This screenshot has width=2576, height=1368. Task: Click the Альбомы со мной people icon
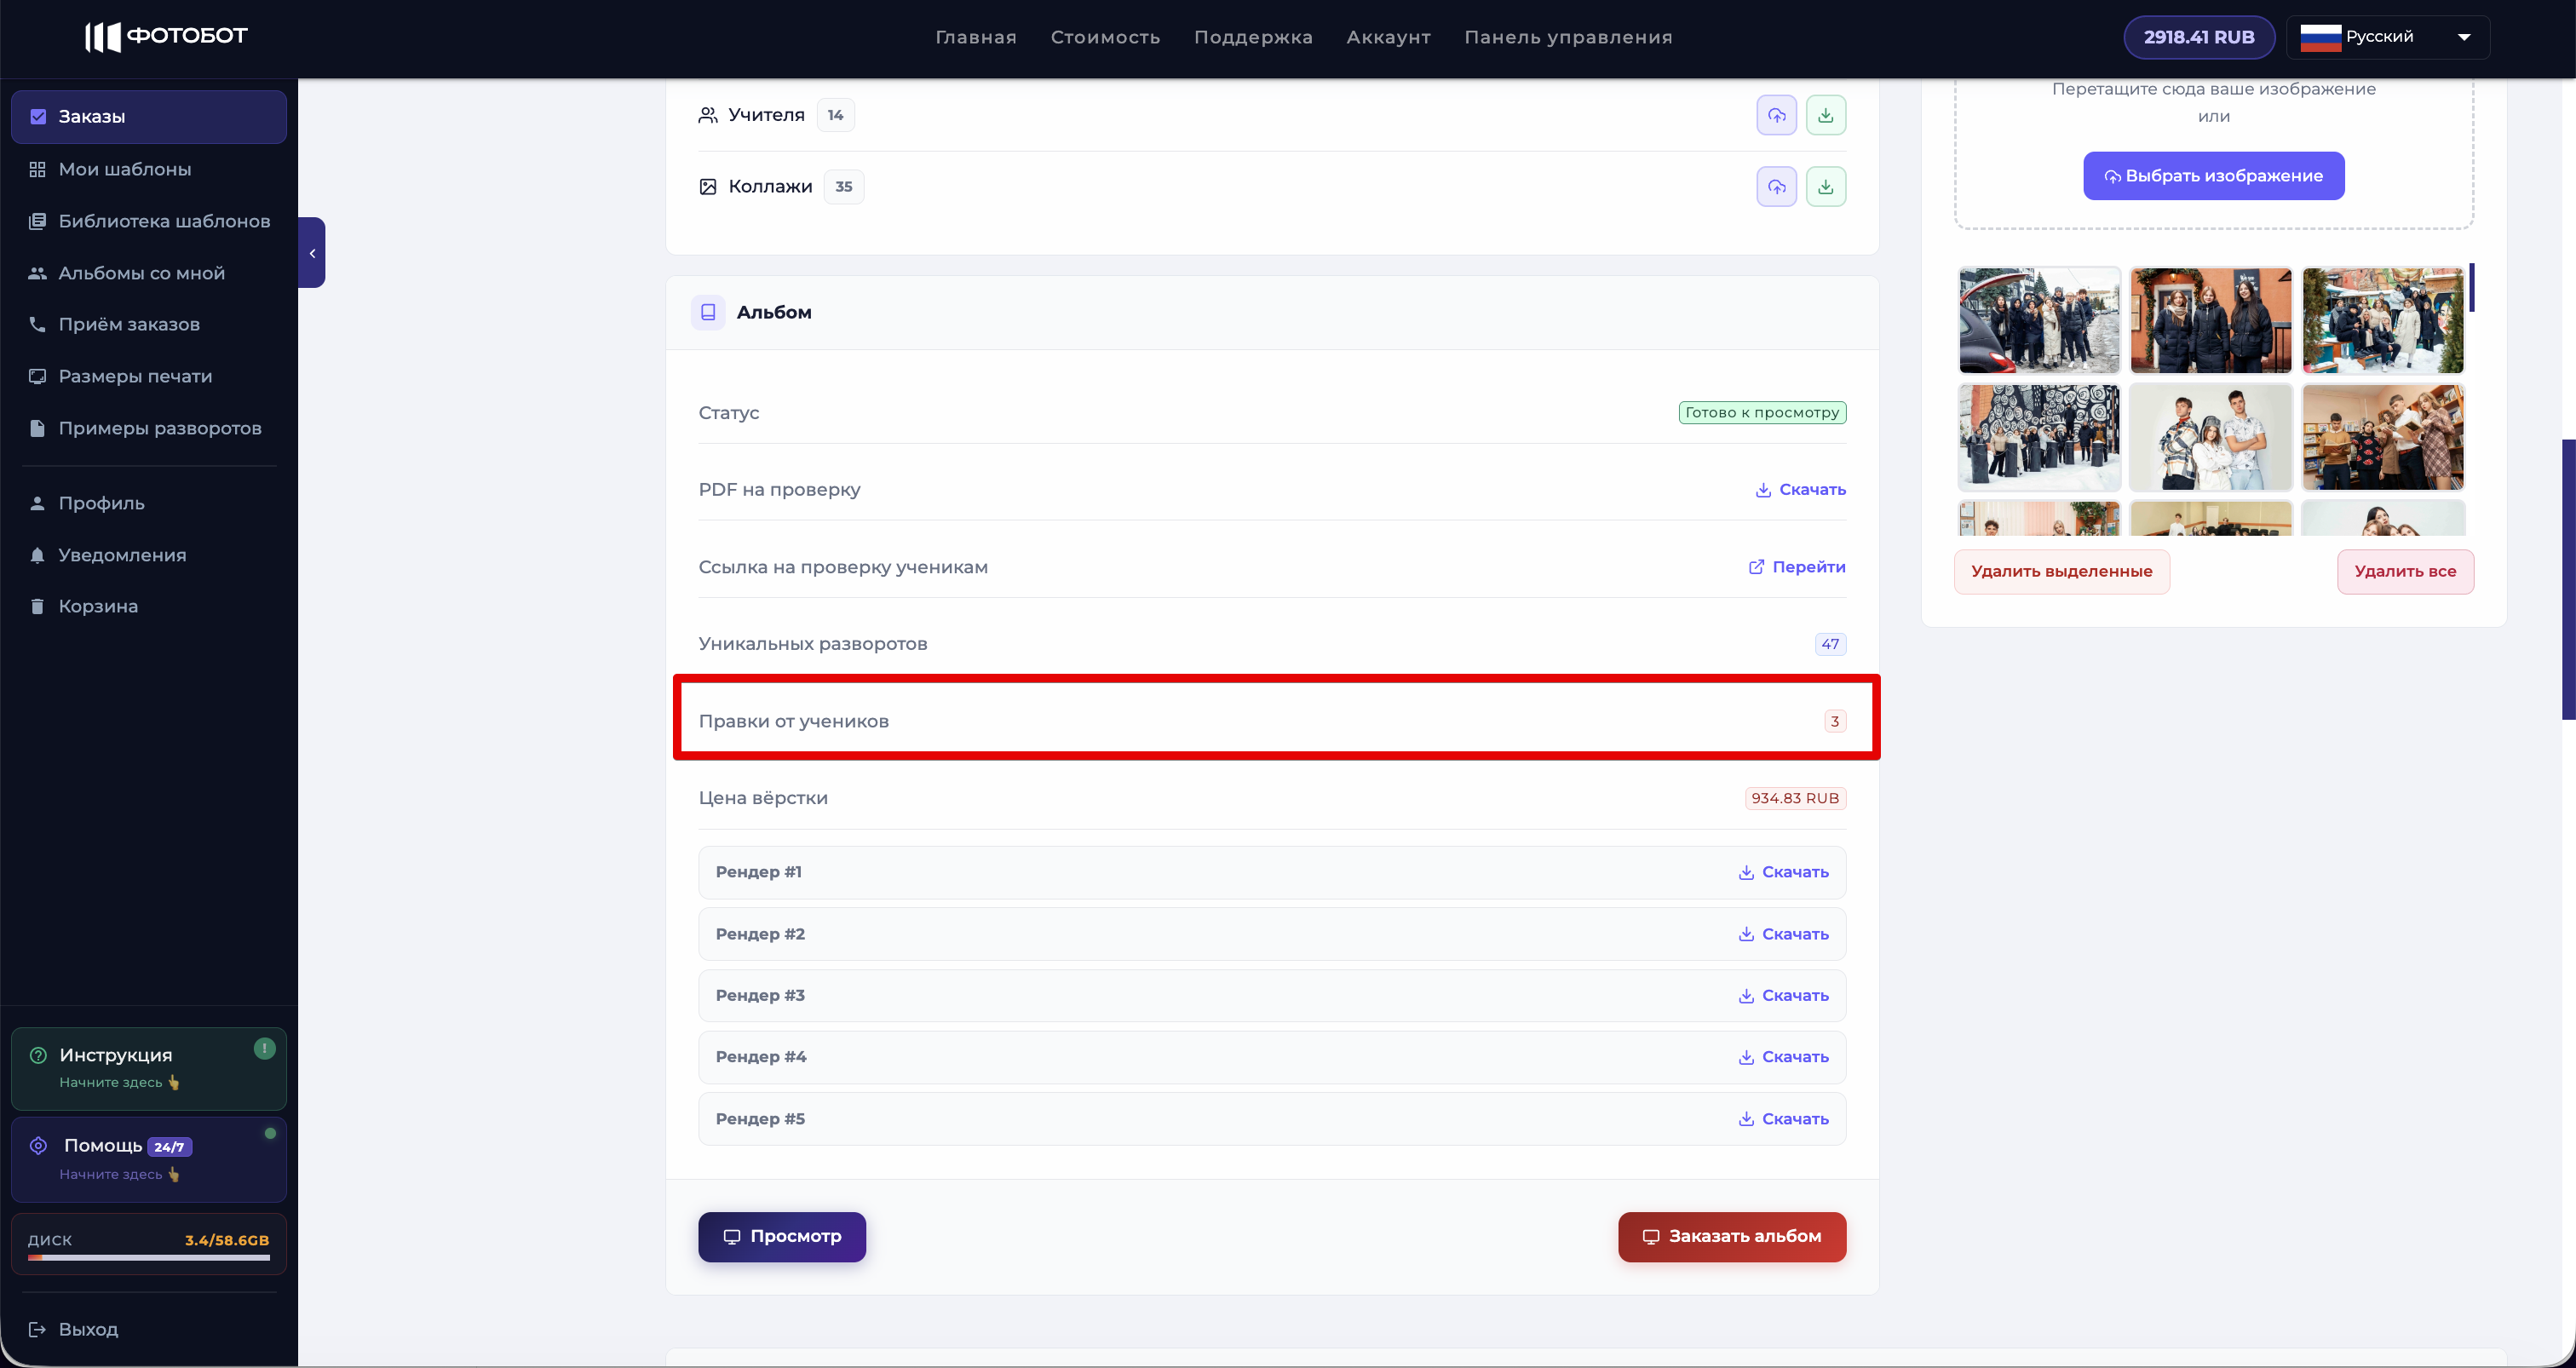click(x=38, y=273)
